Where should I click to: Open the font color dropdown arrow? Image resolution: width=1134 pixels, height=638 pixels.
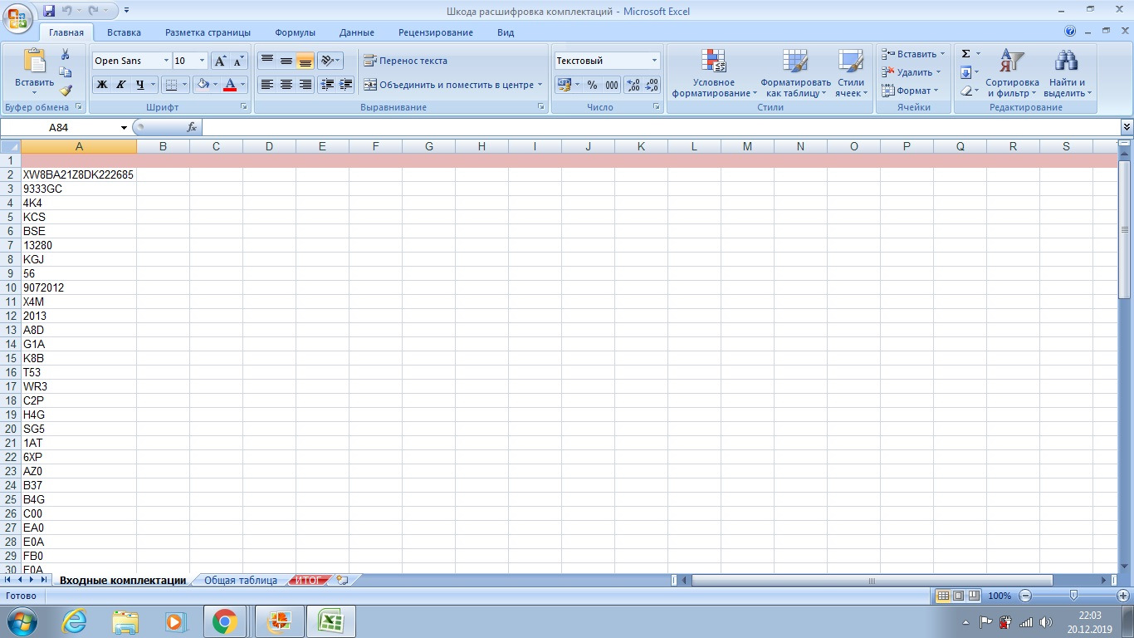click(x=243, y=85)
